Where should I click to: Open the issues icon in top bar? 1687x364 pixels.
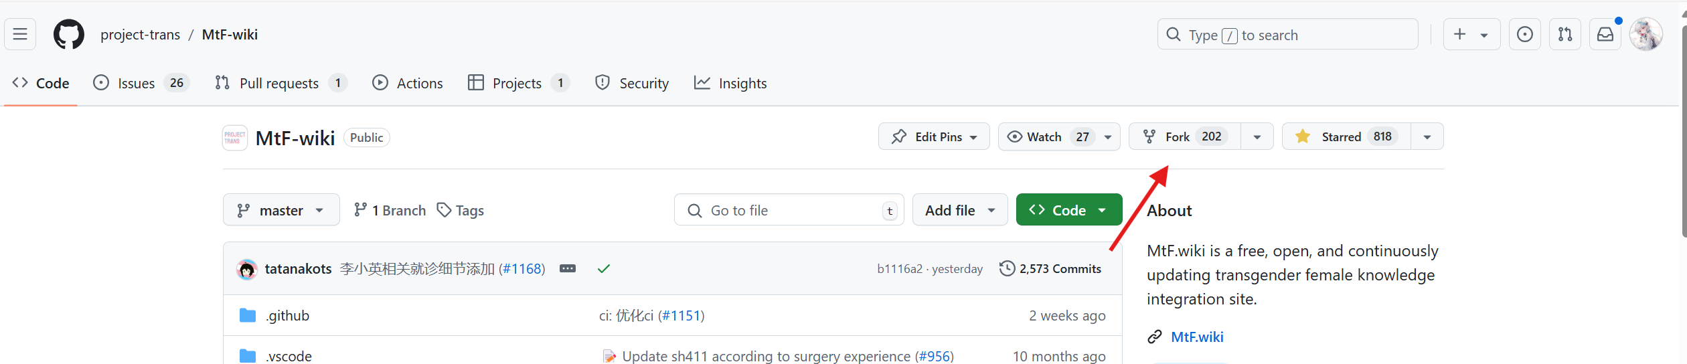click(1524, 34)
